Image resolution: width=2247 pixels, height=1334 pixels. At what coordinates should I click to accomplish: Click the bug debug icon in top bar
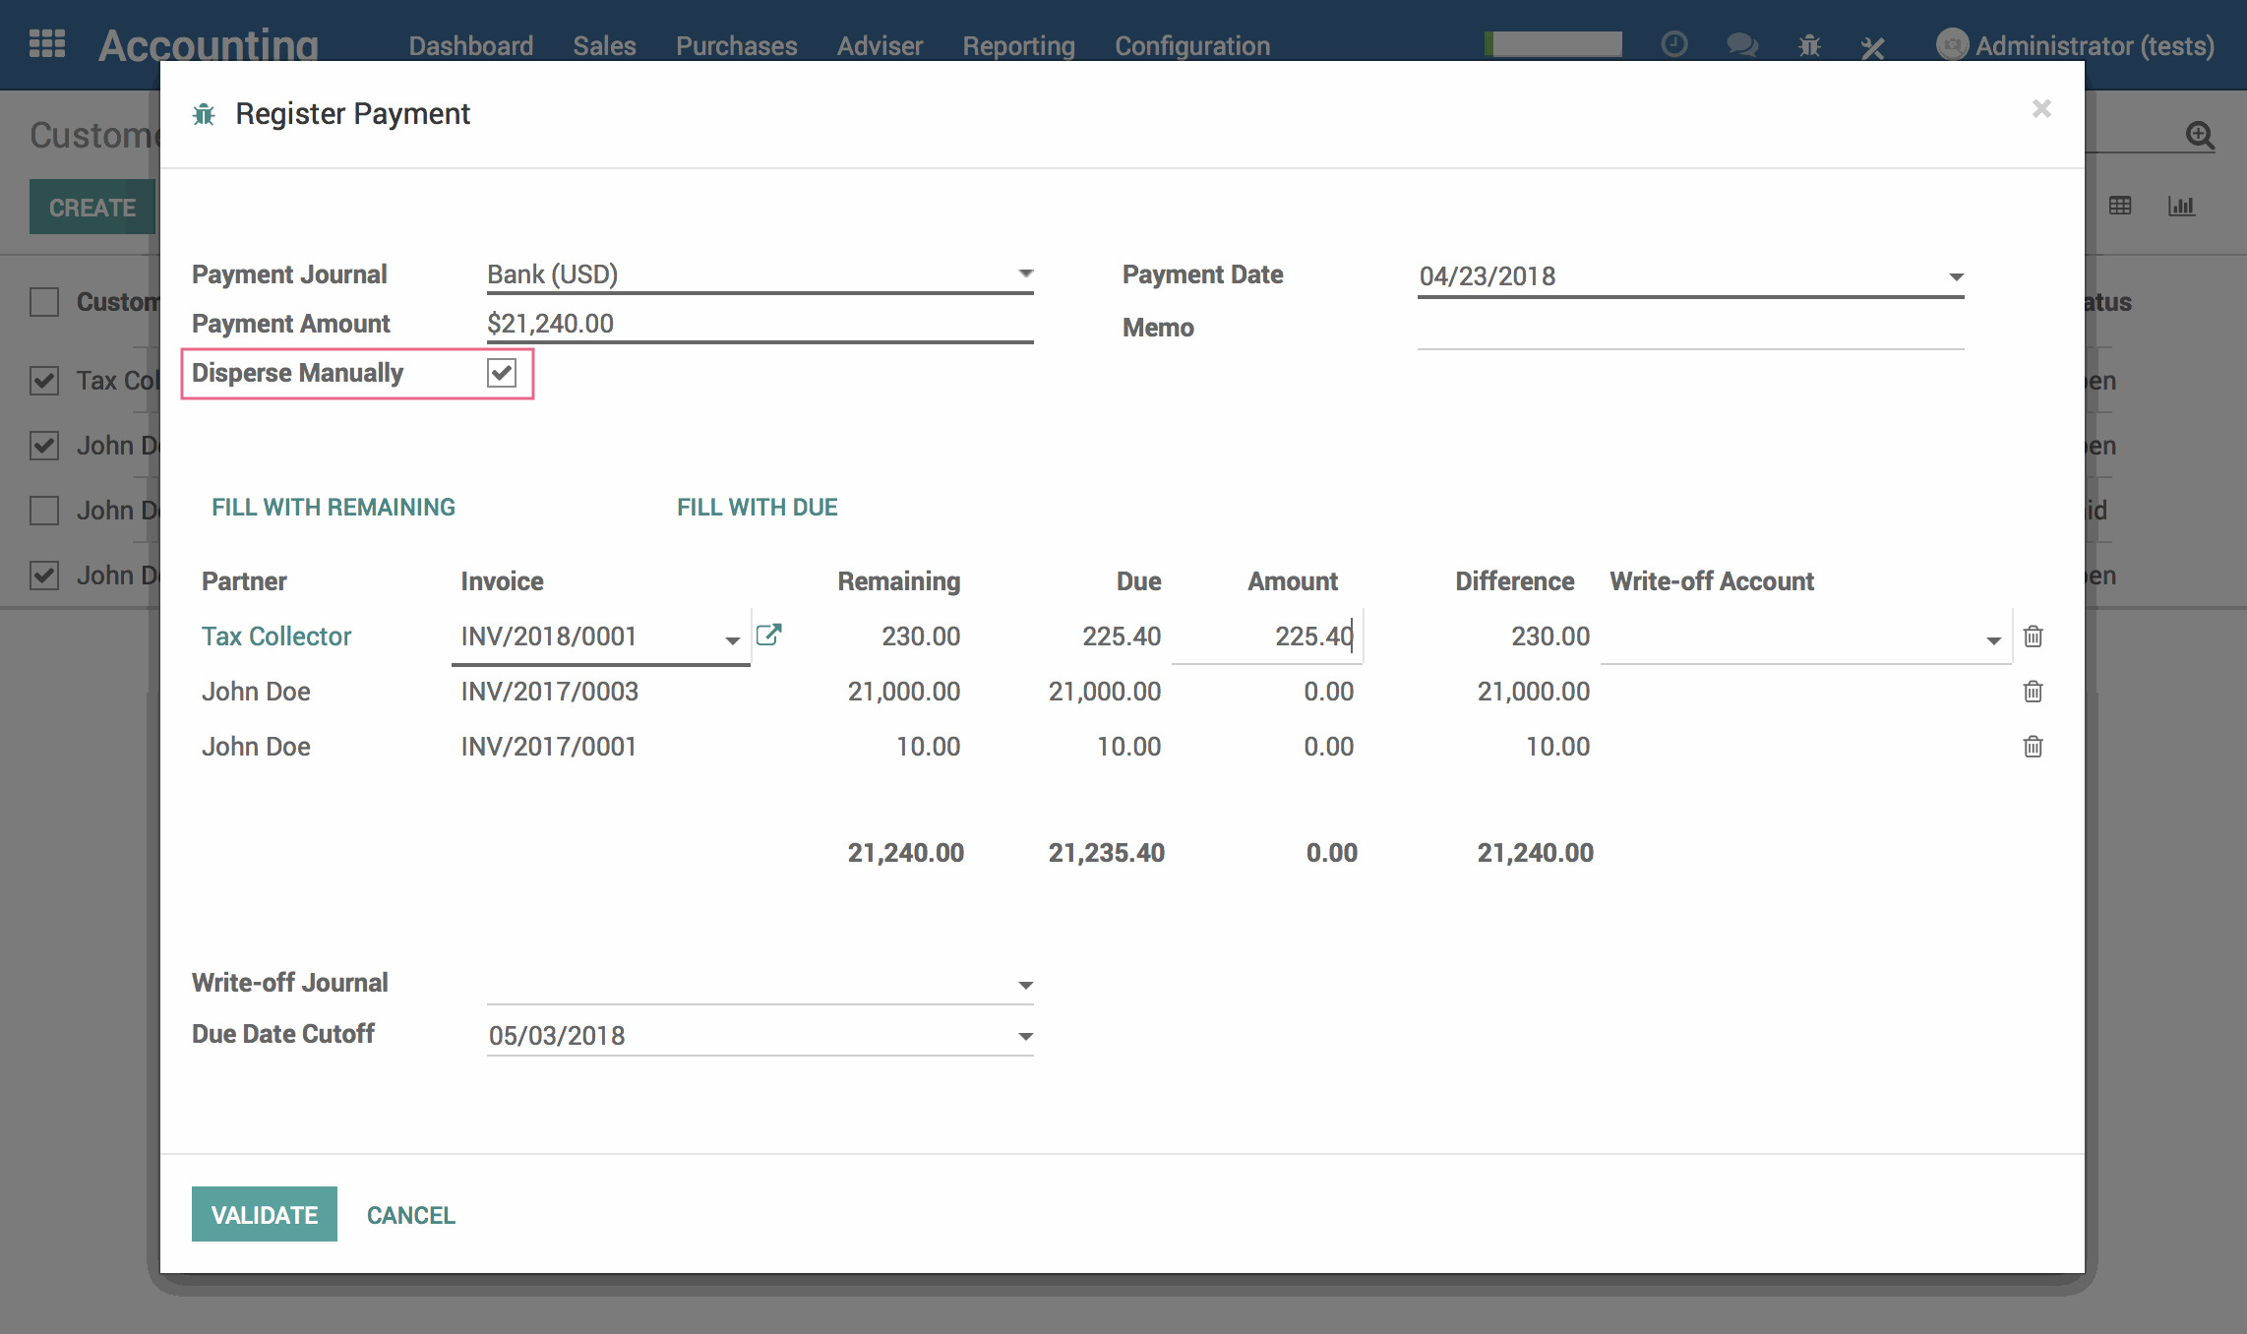[1809, 45]
